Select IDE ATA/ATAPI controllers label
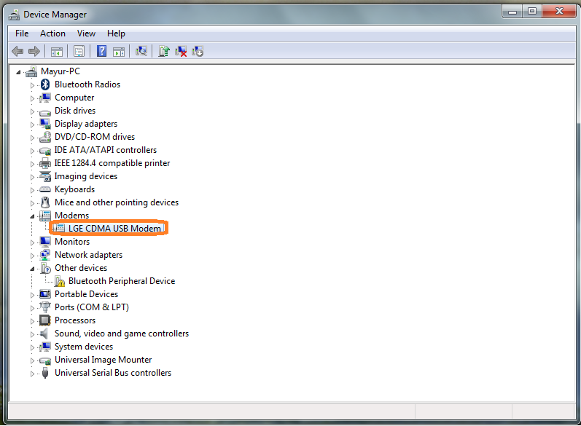Image resolution: width=581 pixels, height=426 pixels. click(106, 150)
